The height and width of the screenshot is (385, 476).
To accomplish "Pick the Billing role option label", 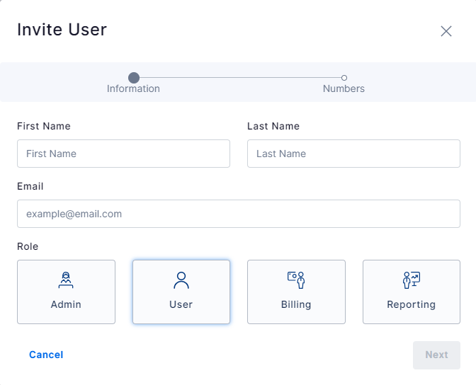I will point(296,304).
